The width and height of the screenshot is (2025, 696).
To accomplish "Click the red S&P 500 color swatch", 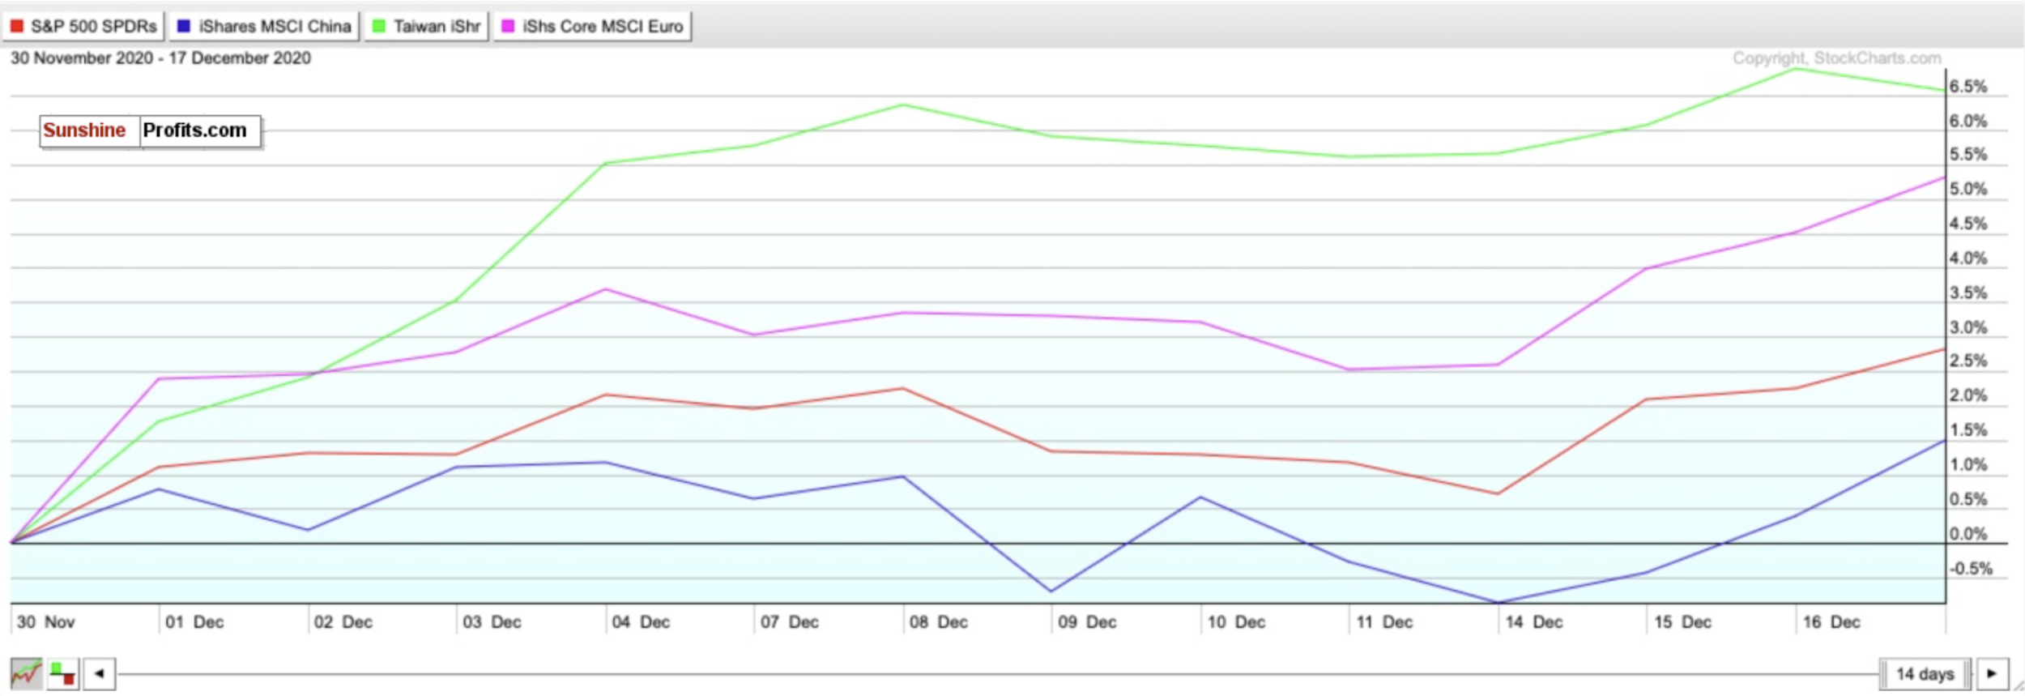I will tap(16, 26).
